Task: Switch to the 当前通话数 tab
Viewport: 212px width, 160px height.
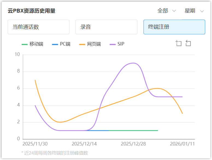Action: coord(39,27)
